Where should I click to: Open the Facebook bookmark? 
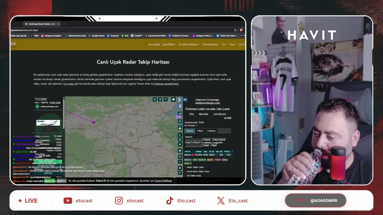(113, 36)
